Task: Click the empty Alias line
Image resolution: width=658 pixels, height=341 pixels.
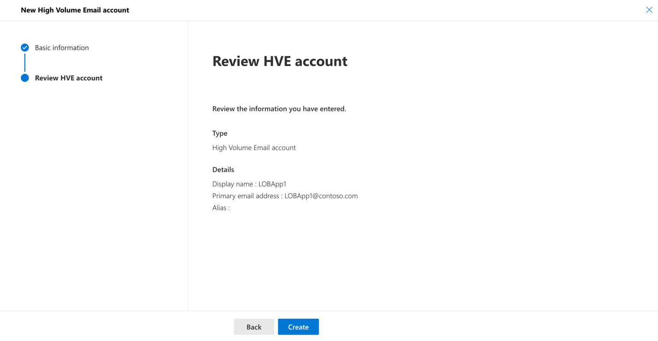Action: [x=221, y=208]
